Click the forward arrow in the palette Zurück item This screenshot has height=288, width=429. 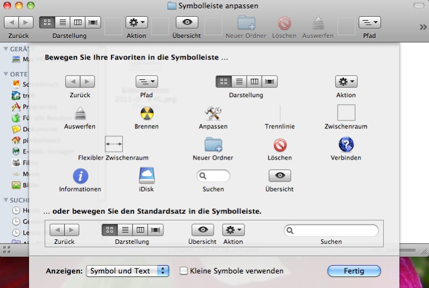coord(87,81)
